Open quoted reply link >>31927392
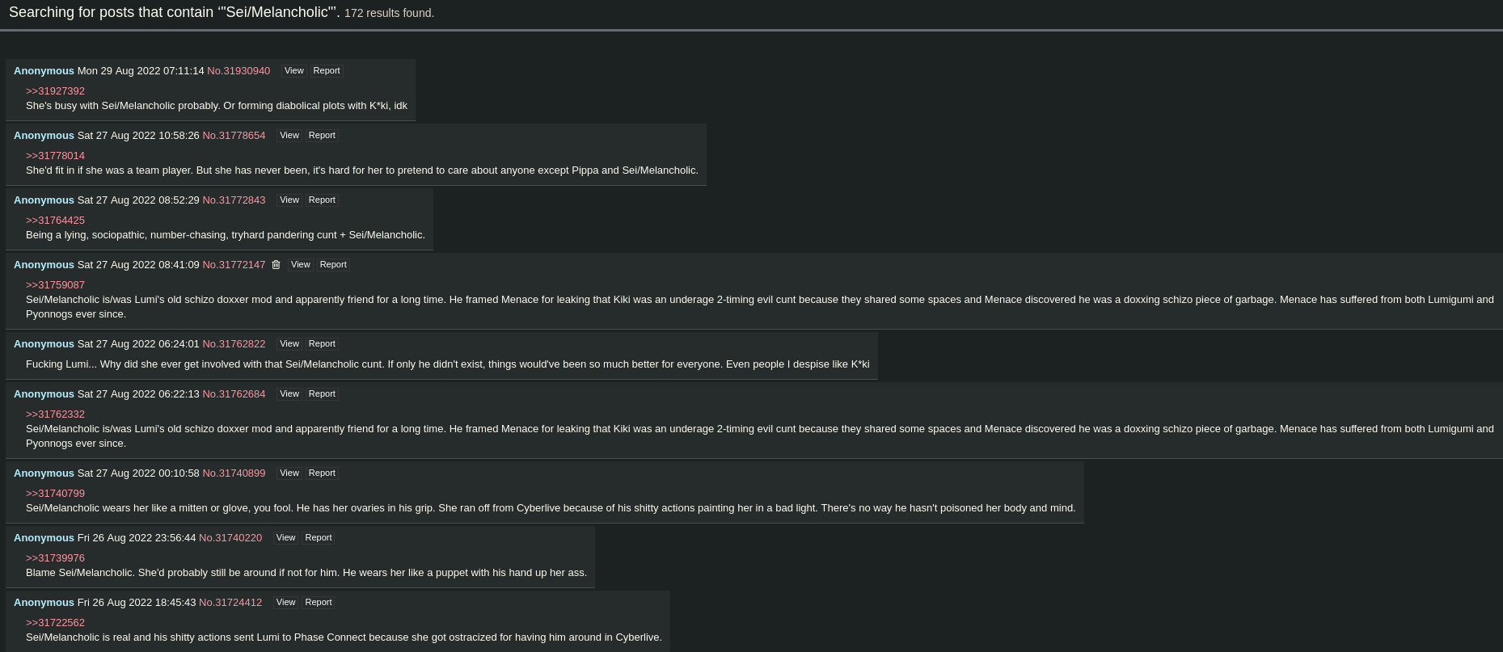The image size is (1503, 652). tap(55, 91)
